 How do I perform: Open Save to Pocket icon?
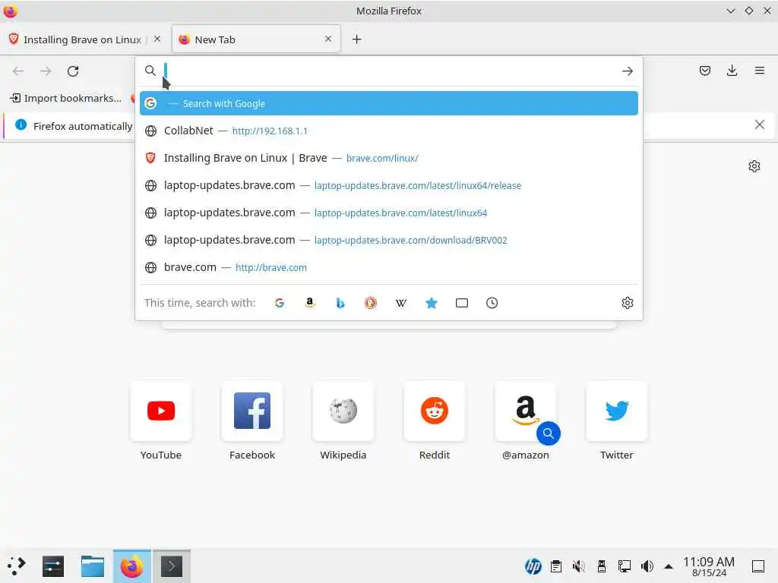704,71
